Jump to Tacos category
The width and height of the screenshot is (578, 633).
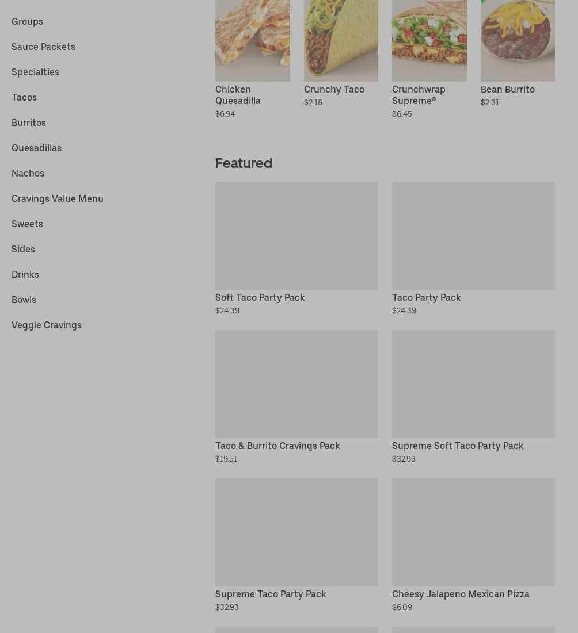click(24, 97)
